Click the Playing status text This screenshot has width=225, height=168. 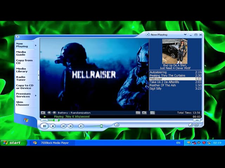pos(72,117)
